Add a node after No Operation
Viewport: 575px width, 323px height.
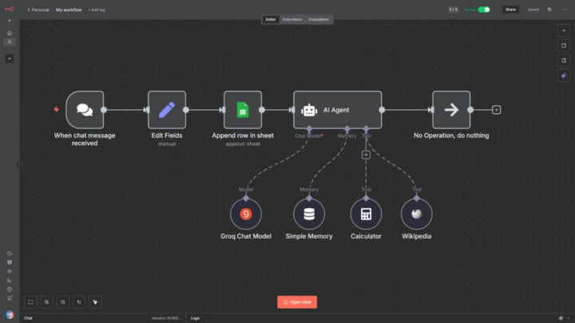tap(497, 110)
